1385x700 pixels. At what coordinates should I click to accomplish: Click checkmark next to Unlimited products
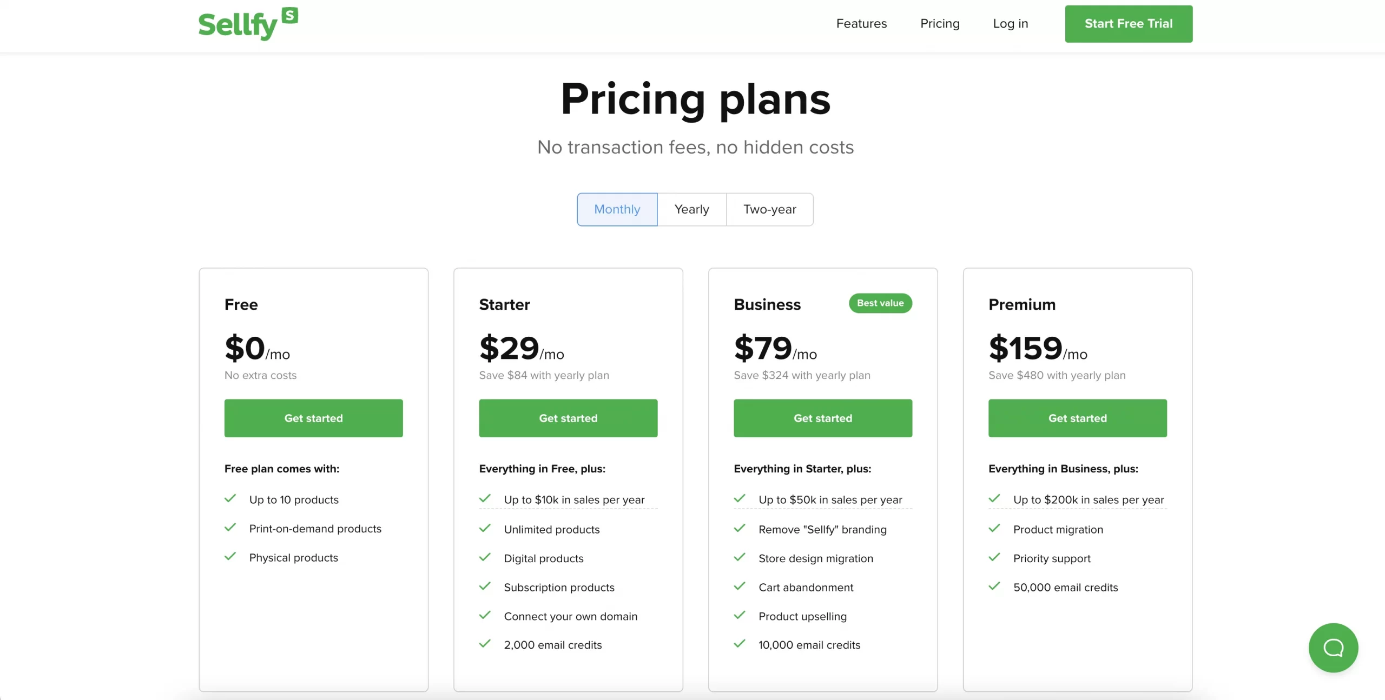click(485, 528)
